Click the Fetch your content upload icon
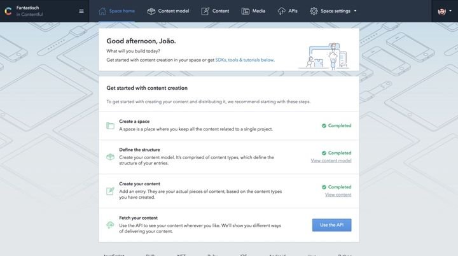Image resolution: width=458 pixels, height=256 pixels. 110,225
